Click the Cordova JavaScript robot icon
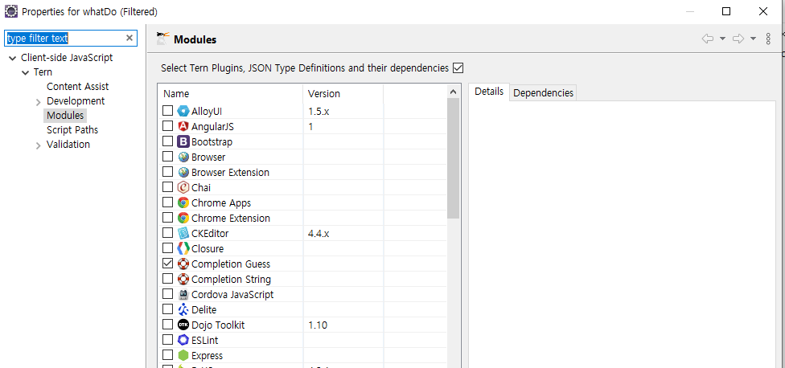Screen dimensions: 785x368 [x=183, y=295]
